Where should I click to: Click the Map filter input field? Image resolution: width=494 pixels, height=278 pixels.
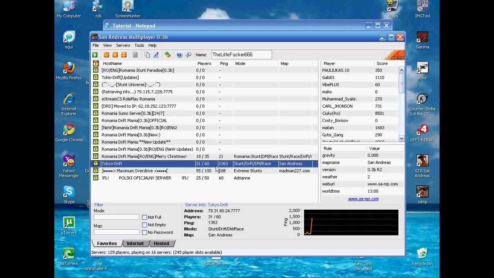pos(116,232)
